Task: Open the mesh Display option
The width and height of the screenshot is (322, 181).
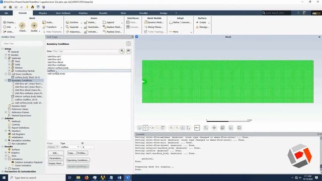Action: (10, 22)
